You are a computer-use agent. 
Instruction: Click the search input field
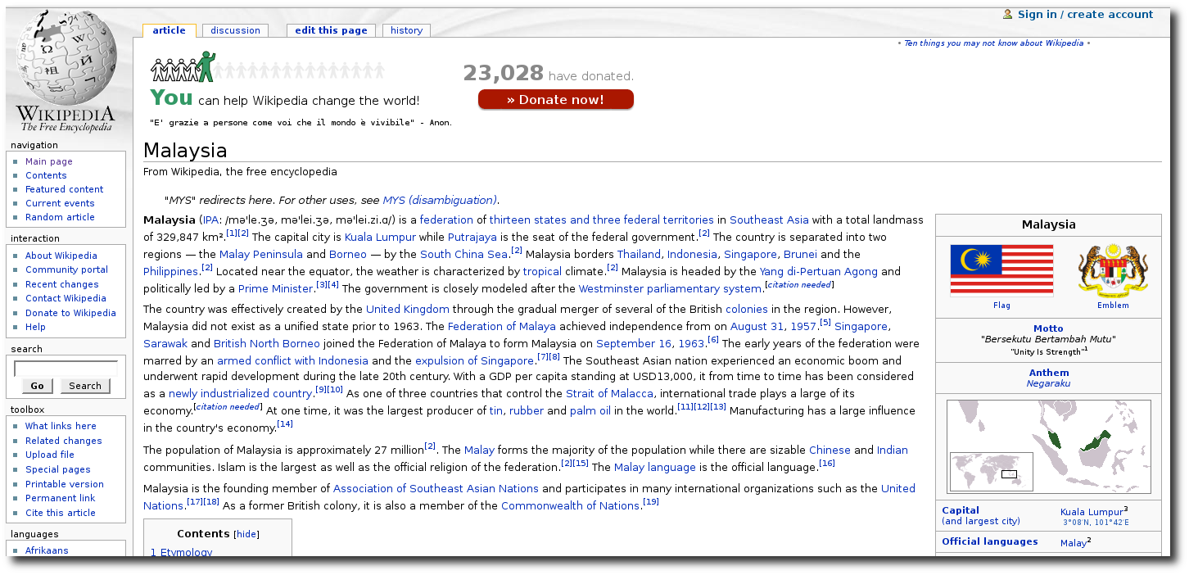[66, 369]
